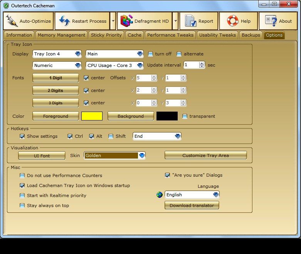Click the yellow foreground color swatch
Image resolution: width=301 pixels, height=254 pixels.
tap(92, 116)
